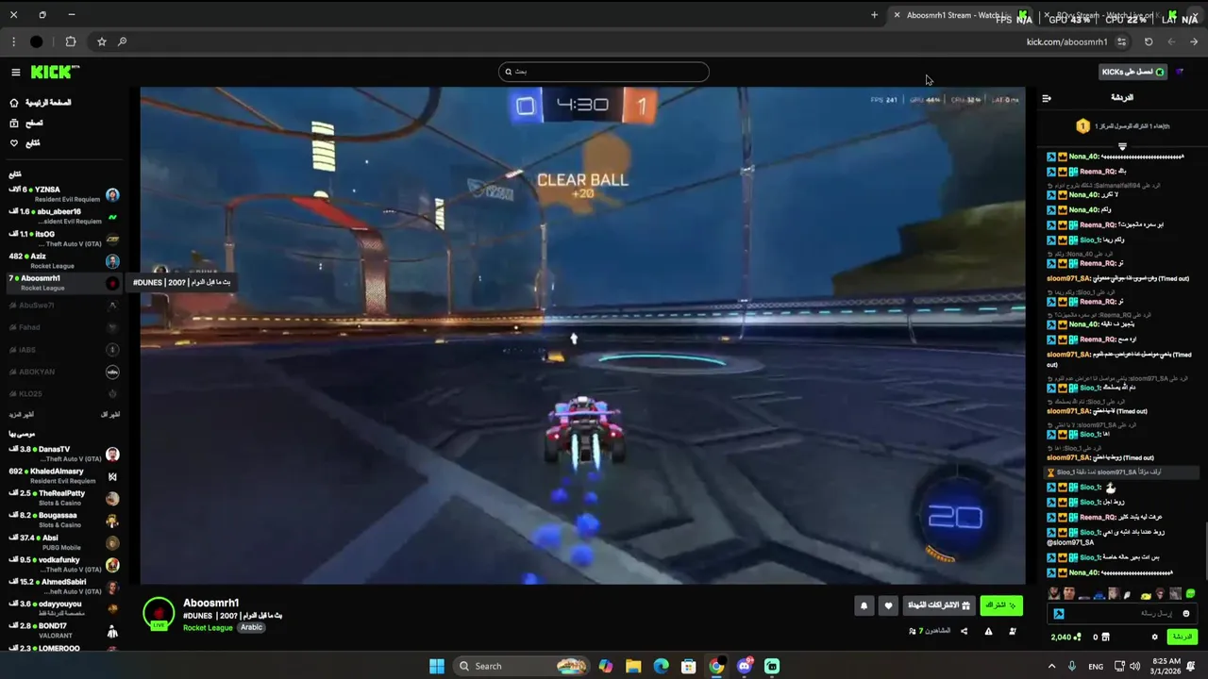This screenshot has height=679, width=1208.
Task: Open abu_abeer16 channel in the sidebar
Action: coord(64,216)
